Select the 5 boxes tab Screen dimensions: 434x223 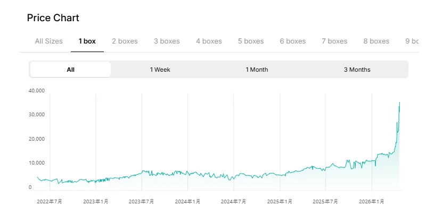point(251,41)
